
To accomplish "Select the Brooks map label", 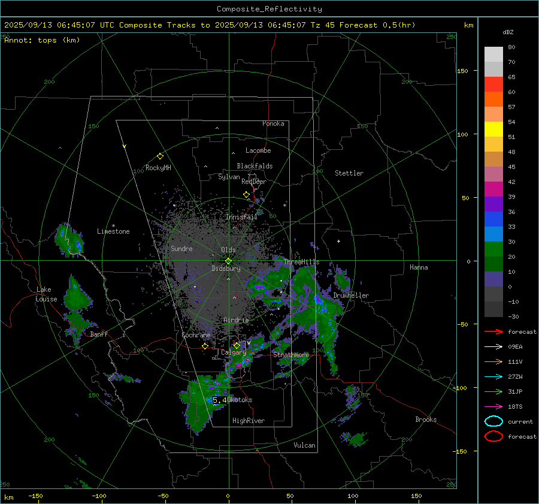I will 426,420.
